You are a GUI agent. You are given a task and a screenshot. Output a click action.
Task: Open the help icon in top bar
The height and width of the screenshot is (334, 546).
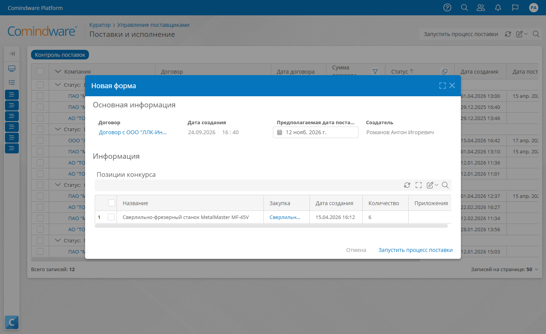coord(447,8)
